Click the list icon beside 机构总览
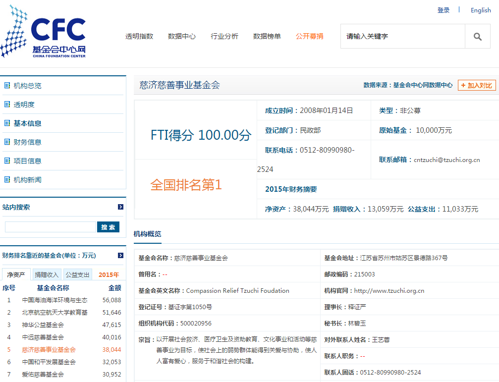Screen dimensions: 499x382 pyautogui.click(x=7, y=86)
